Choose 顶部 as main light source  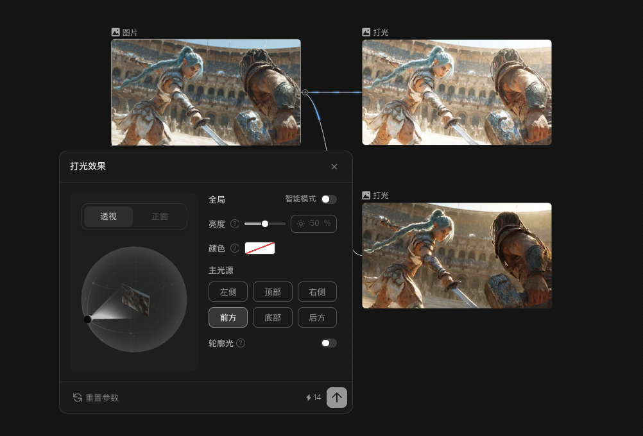pyautogui.click(x=273, y=292)
